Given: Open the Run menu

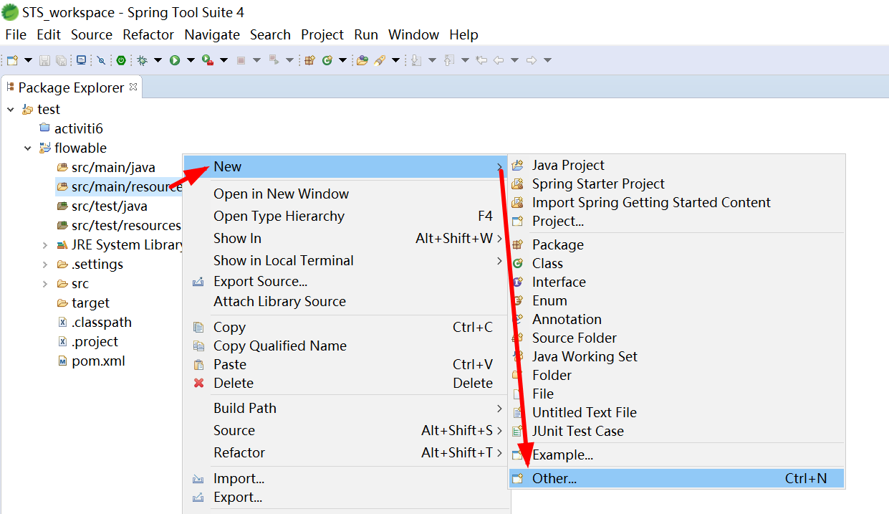Looking at the screenshot, I should (x=366, y=34).
